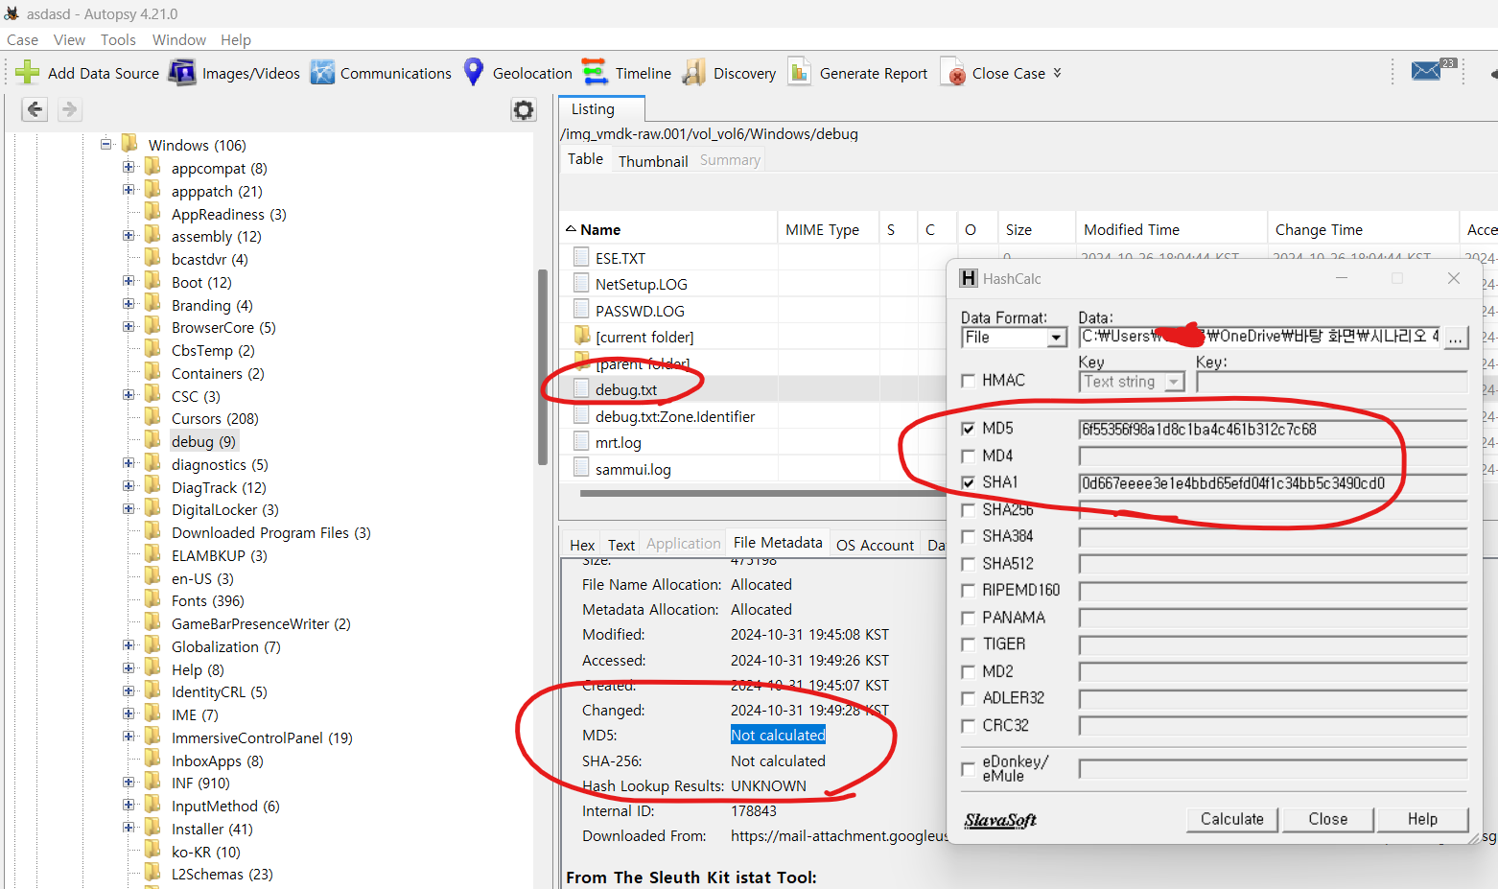Click the file icon of NetSetup.LOG
1498x889 pixels.
pyautogui.click(x=581, y=283)
